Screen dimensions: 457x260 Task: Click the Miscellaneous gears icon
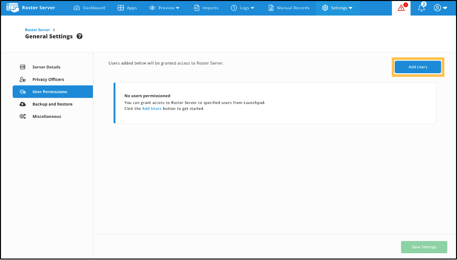pyautogui.click(x=22, y=116)
